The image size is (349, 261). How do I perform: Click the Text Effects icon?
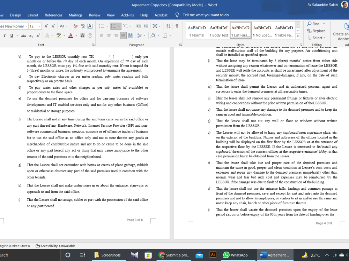(47, 35)
